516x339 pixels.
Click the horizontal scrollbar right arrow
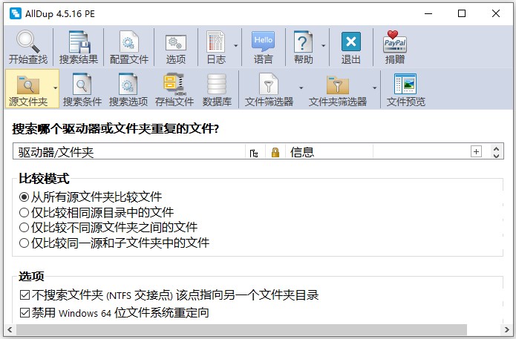click(506, 329)
